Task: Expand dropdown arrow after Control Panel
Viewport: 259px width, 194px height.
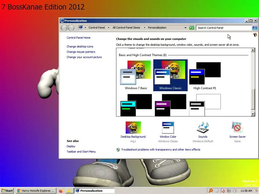Action: (x=109, y=28)
